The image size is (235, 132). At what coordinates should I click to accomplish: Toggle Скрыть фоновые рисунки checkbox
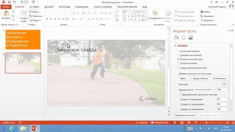(x=178, y=67)
